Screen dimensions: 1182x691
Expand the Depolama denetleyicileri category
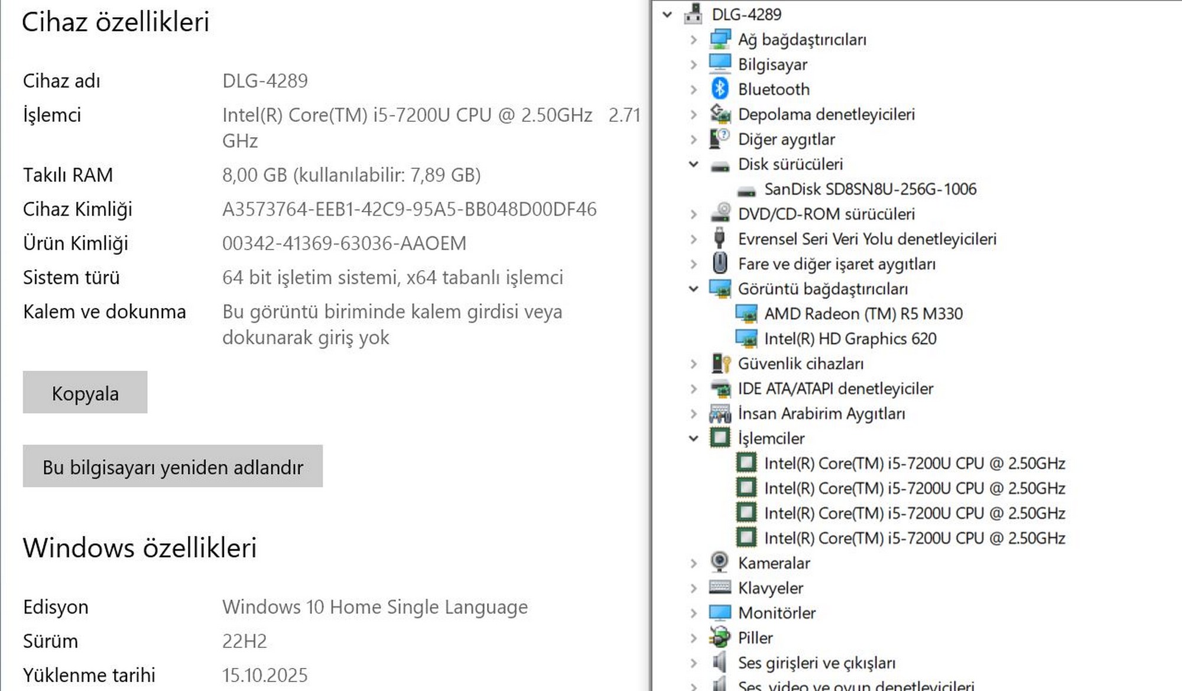(694, 114)
